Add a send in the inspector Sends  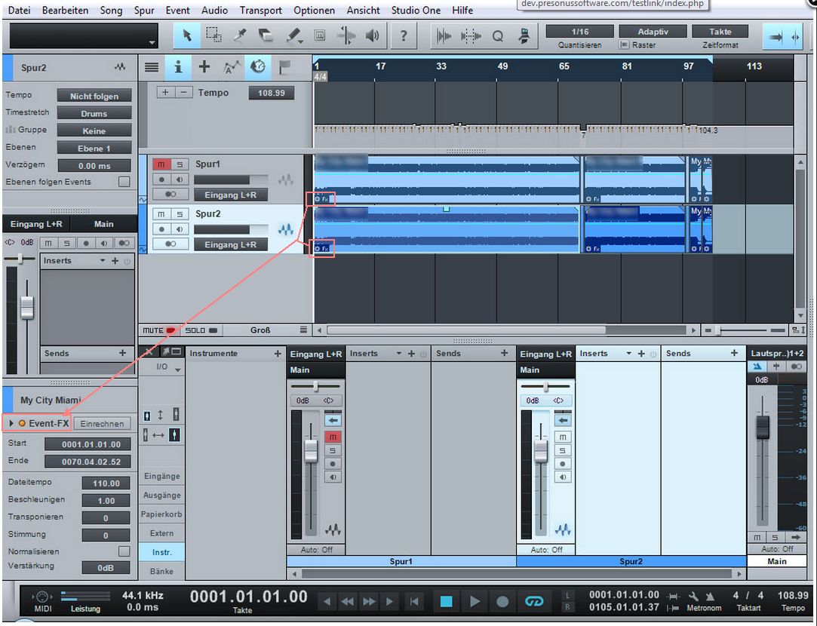[x=122, y=353]
